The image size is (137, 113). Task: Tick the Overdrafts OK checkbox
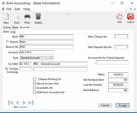[x=35, y=88]
